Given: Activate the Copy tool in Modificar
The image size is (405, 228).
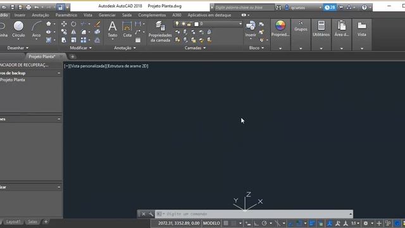Looking at the screenshot, I should click(64, 32).
